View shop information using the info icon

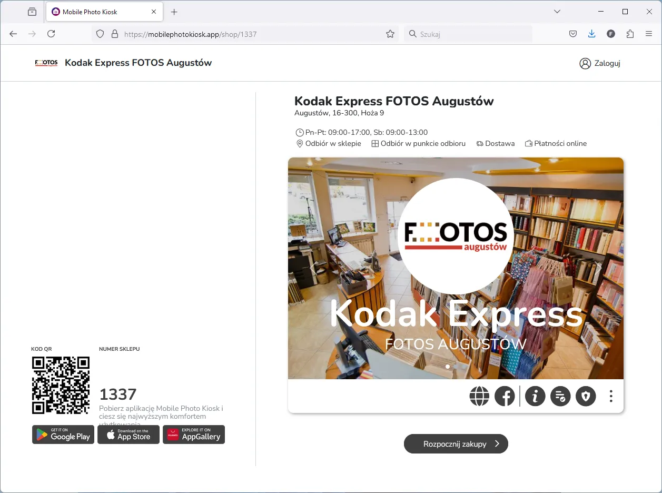click(535, 396)
